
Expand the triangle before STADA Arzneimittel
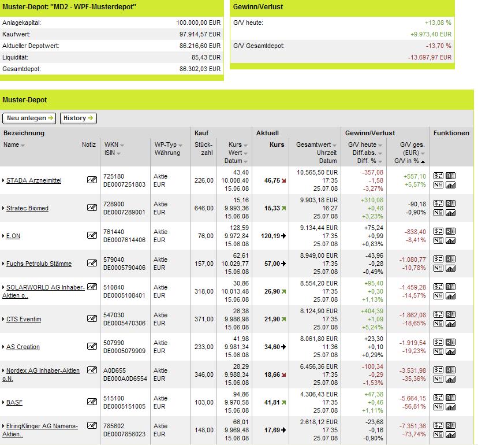pyautogui.click(x=3, y=180)
